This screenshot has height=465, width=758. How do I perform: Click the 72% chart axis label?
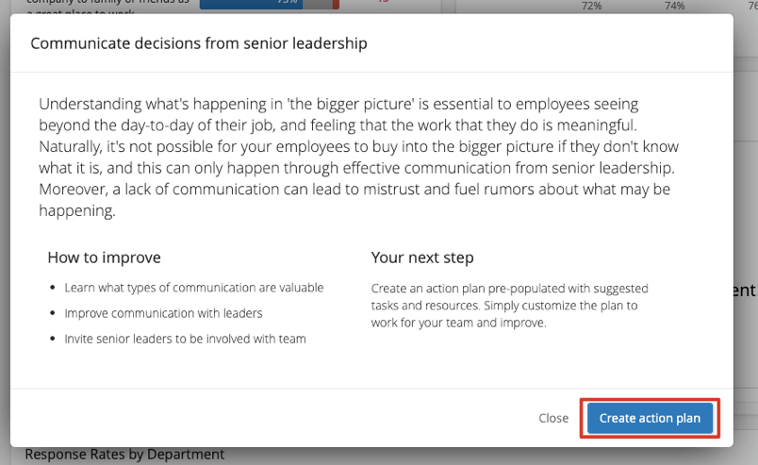click(591, 6)
